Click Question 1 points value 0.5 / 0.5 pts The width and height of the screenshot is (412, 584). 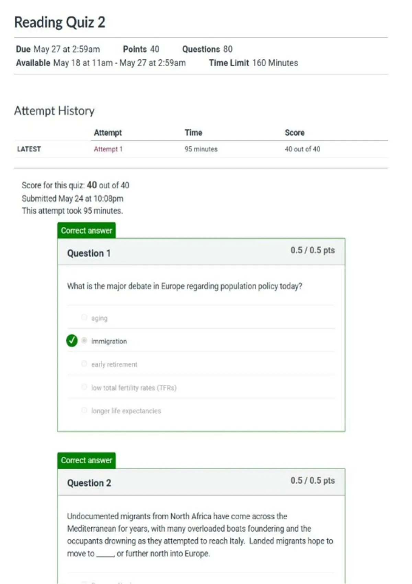[x=313, y=250]
